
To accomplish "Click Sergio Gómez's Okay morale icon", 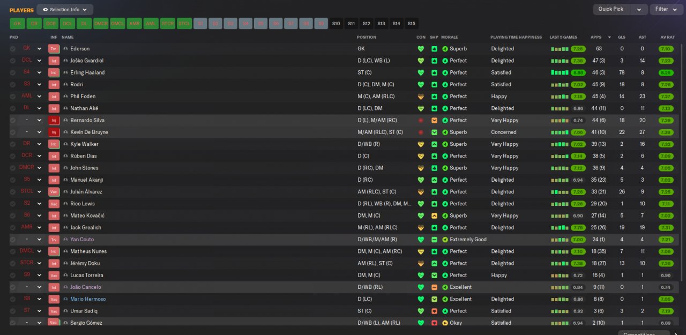I will pos(445,323).
